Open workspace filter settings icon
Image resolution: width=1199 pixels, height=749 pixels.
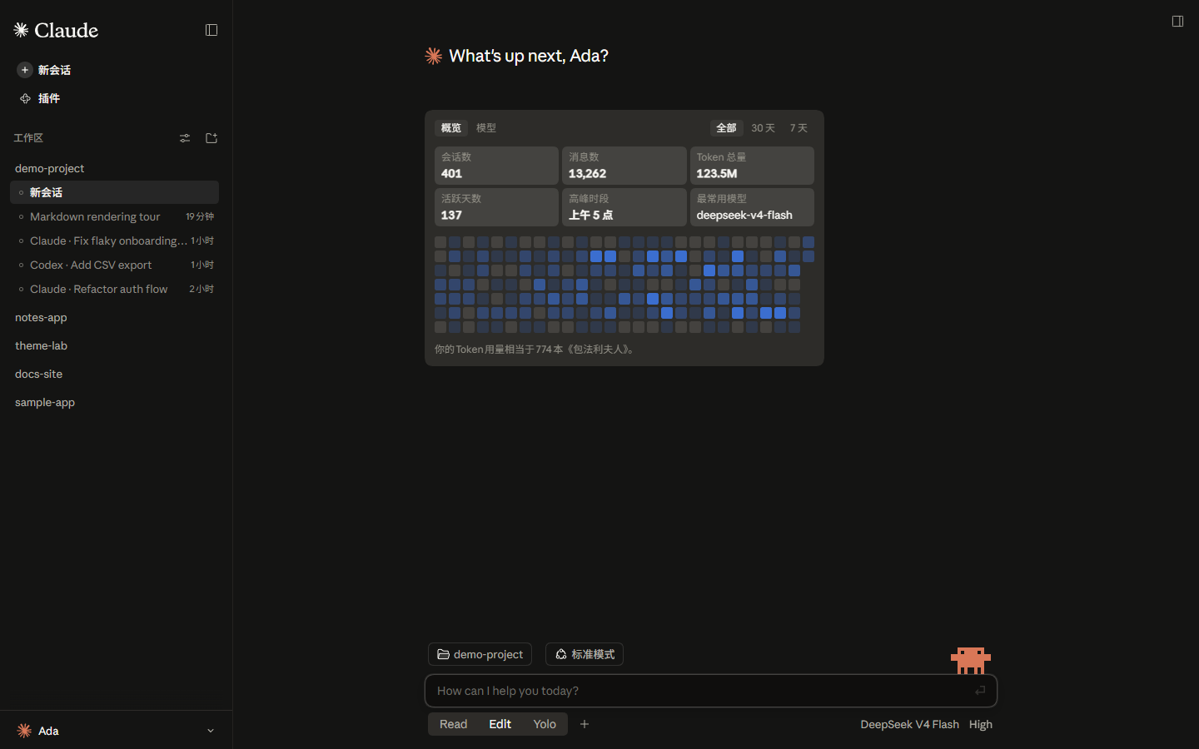185,138
